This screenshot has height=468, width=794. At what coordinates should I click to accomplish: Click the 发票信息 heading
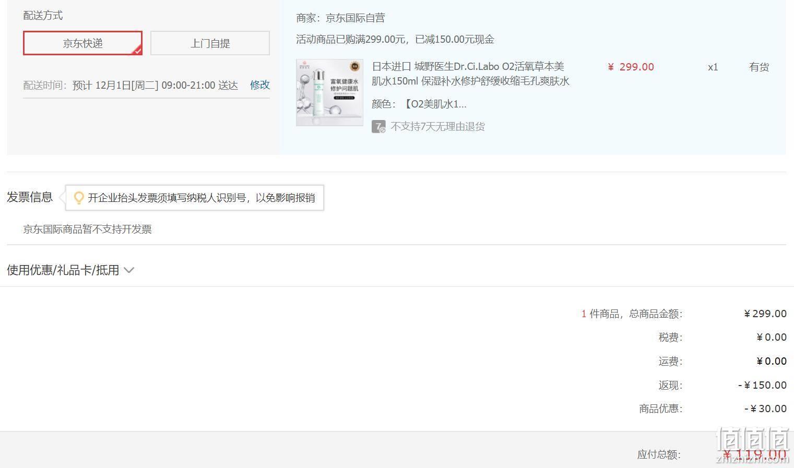click(x=30, y=197)
